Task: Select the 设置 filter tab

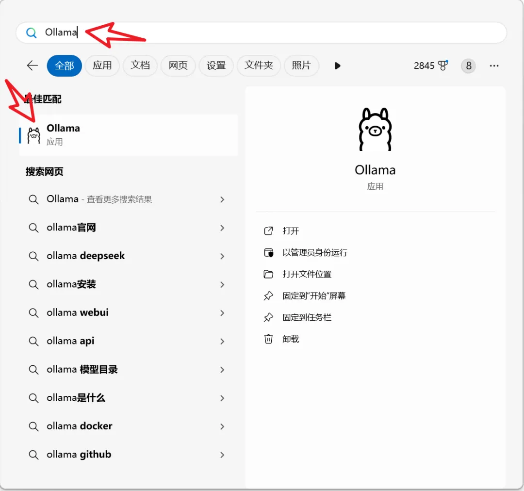Action: pyautogui.click(x=216, y=65)
